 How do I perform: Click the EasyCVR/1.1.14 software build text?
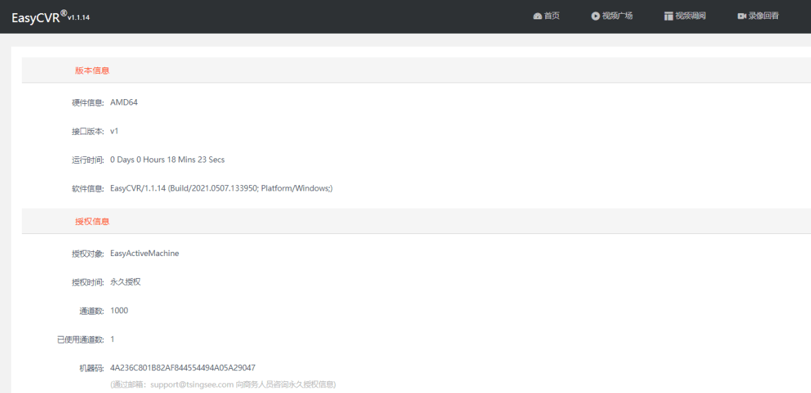pyautogui.click(x=221, y=188)
